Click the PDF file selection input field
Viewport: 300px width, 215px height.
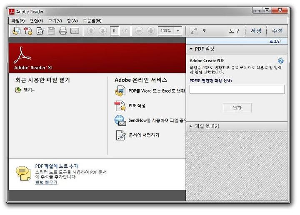click(237, 89)
